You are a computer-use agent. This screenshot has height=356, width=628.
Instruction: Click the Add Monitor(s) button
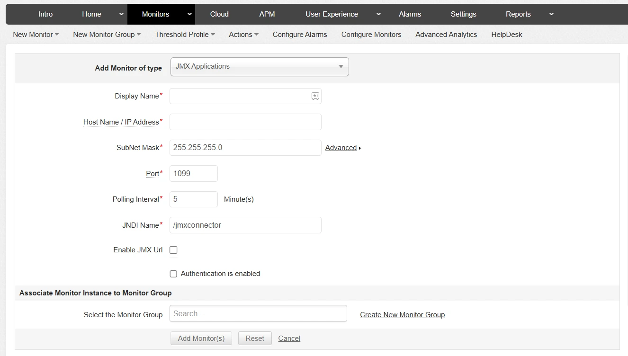click(201, 338)
